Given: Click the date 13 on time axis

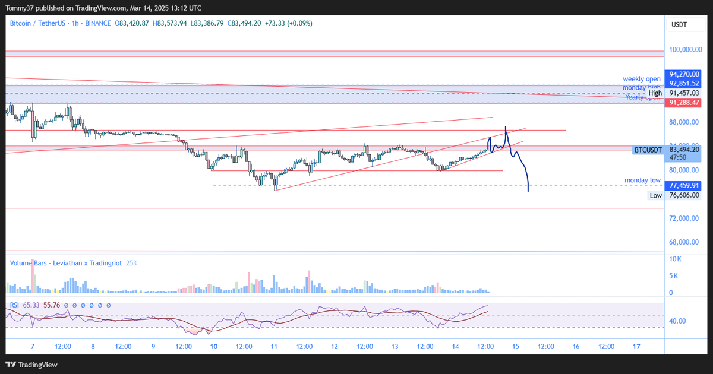Looking at the screenshot, I should pos(395,347).
